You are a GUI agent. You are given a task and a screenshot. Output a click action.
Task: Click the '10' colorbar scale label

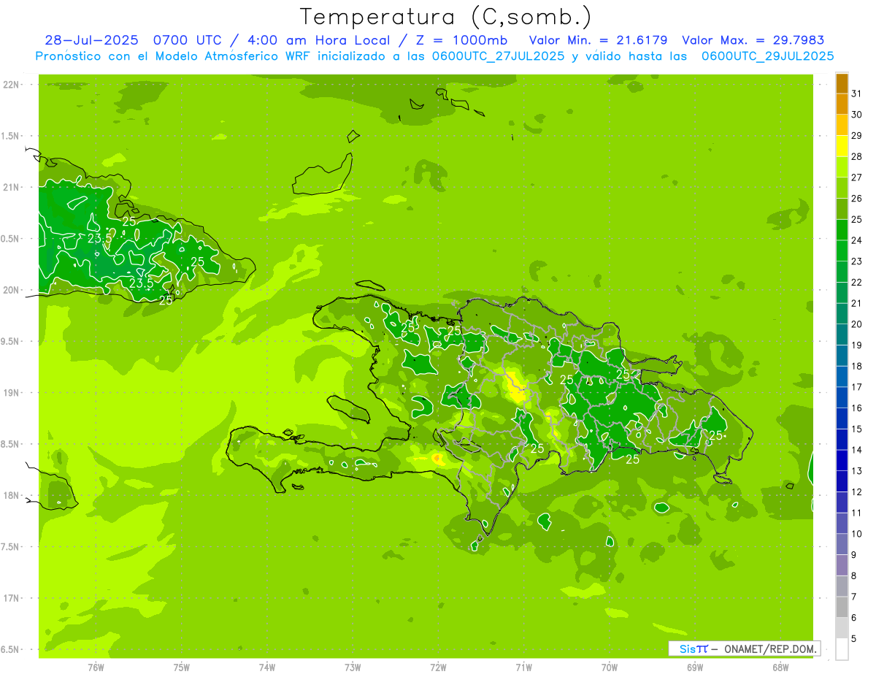(x=857, y=534)
